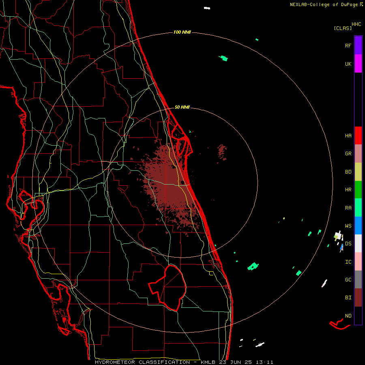Click the red HA legend color block
This screenshot has height=365, width=365.
tap(358, 135)
